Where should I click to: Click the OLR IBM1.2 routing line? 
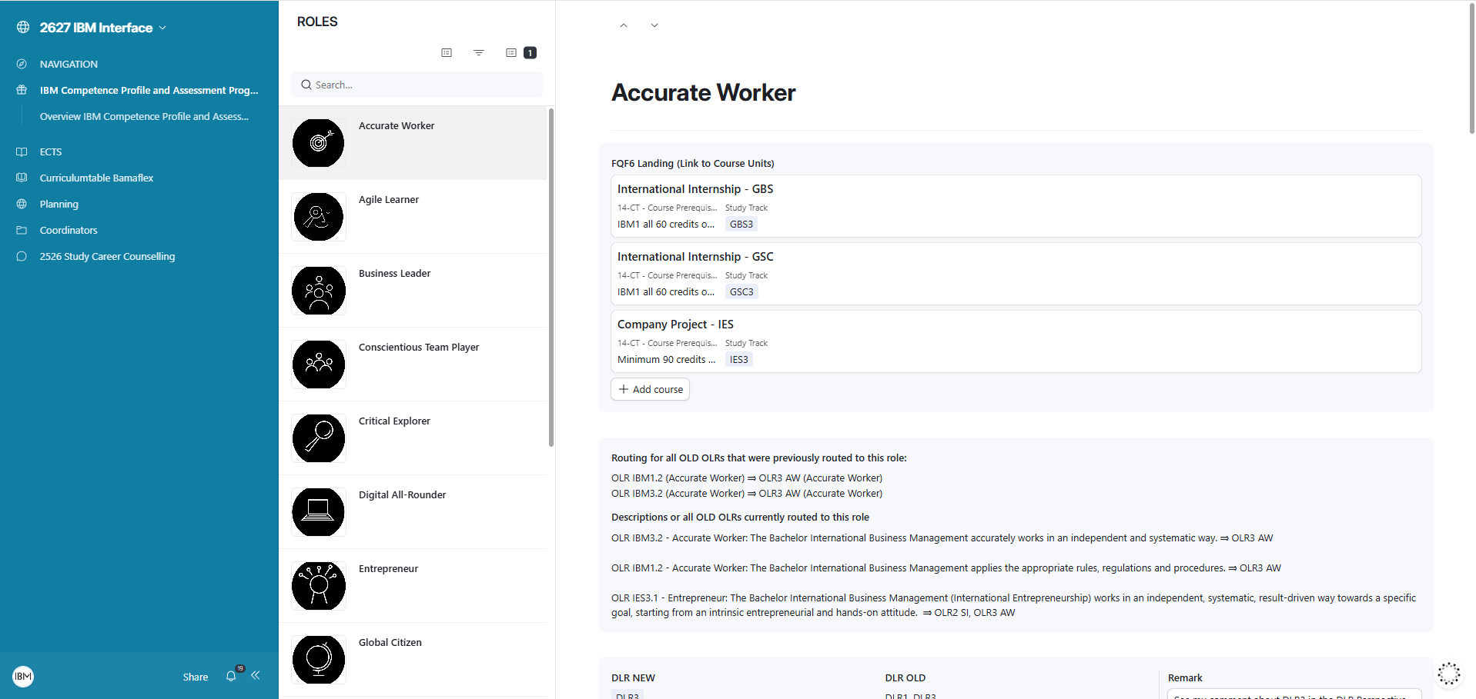747,478
